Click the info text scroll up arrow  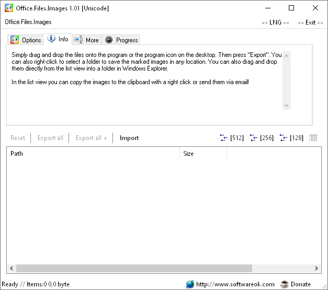coord(286,56)
